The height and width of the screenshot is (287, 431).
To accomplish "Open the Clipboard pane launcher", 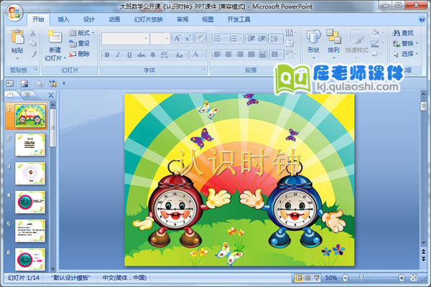I will (36, 69).
